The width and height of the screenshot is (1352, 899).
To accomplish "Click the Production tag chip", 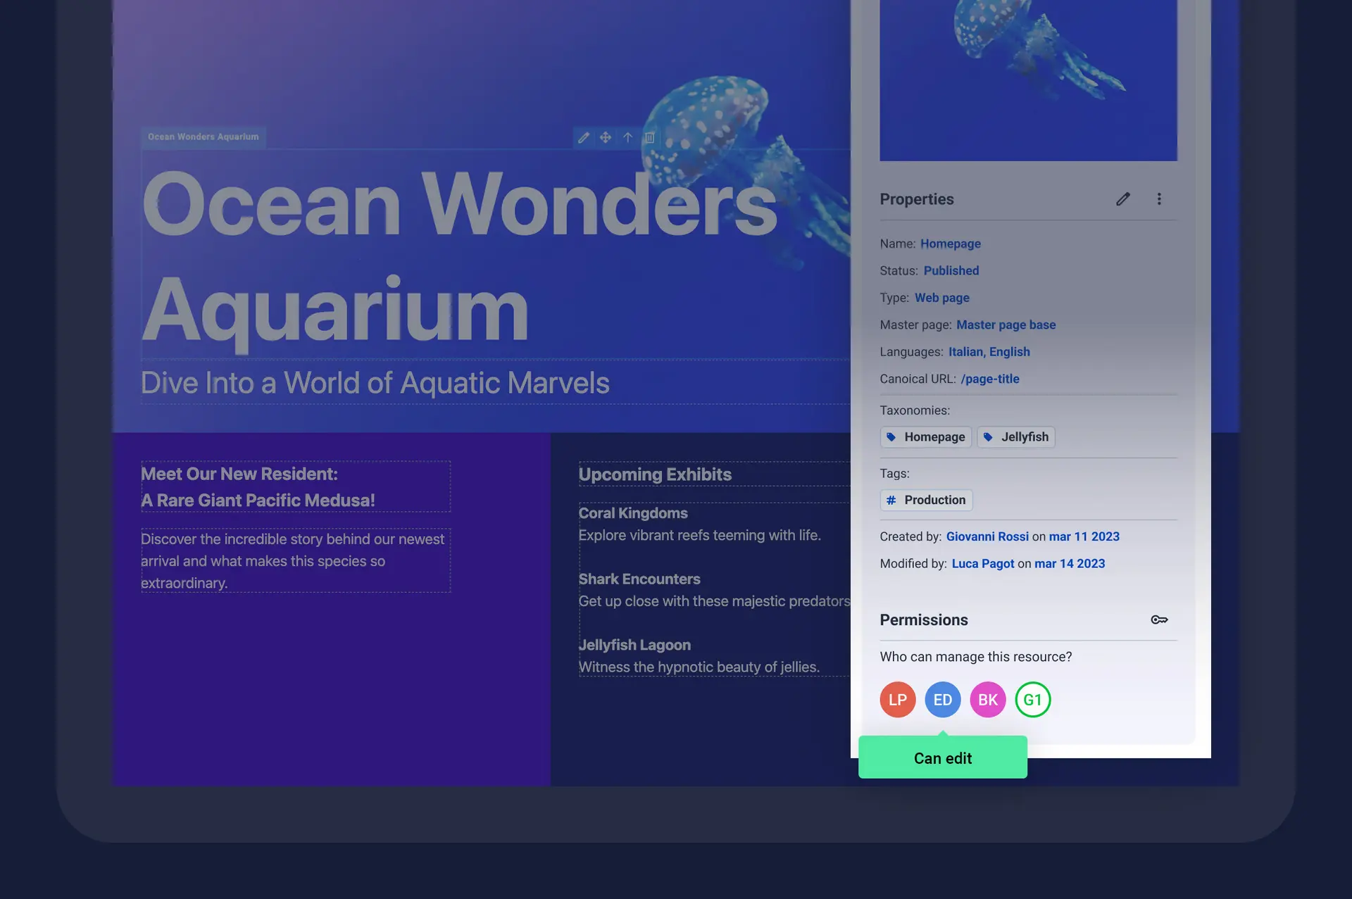I will click(927, 500).
